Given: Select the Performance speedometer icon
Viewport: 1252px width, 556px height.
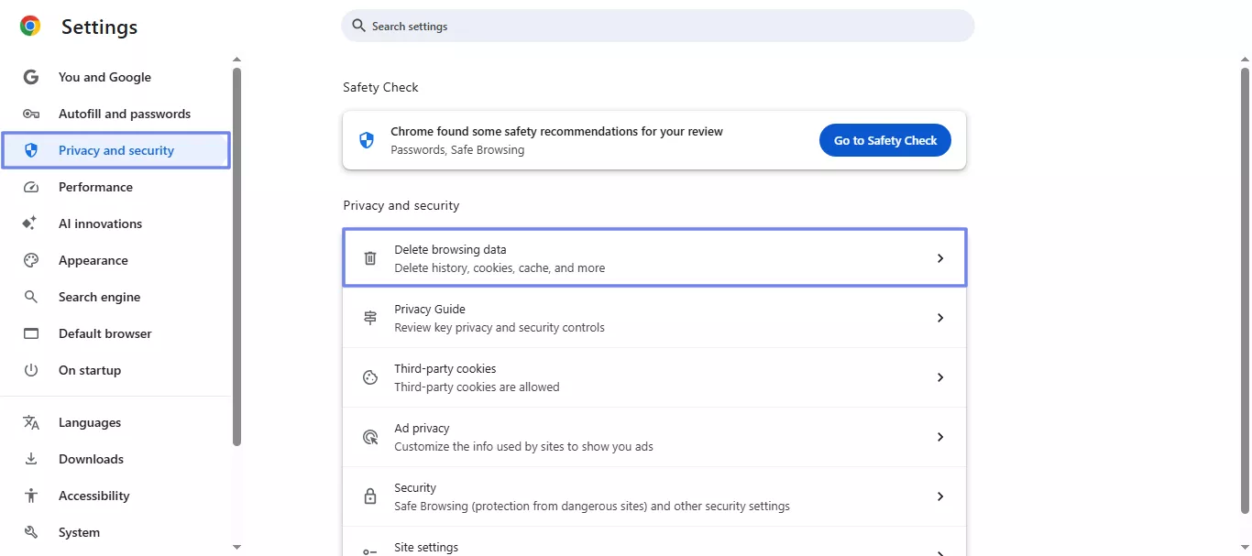Looking at the screenshot, I should (31, 186).
